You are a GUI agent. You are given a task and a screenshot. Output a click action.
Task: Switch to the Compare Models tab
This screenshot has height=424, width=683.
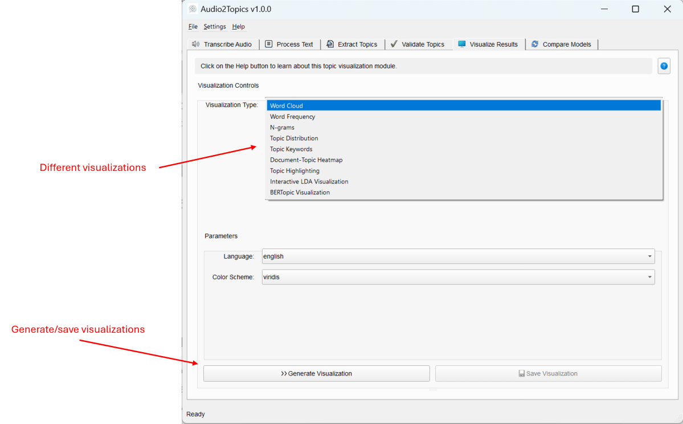(x=562, y=44)
